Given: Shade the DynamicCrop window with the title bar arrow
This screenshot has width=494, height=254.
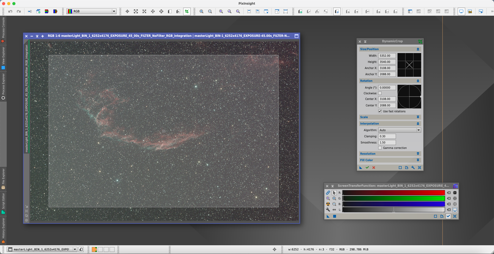Looking at the screenshot, I should [365, 41].
